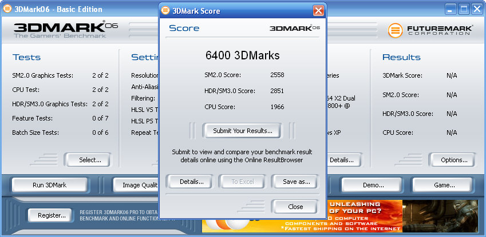Close the 3DMark Score dialog with red X

click(318, 11)
